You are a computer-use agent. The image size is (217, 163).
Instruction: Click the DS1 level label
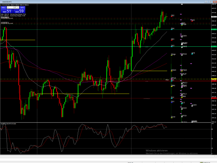click(173, 102)
